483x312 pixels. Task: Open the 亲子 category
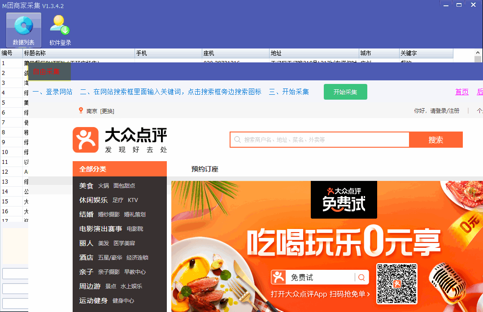tap(86, 272)
